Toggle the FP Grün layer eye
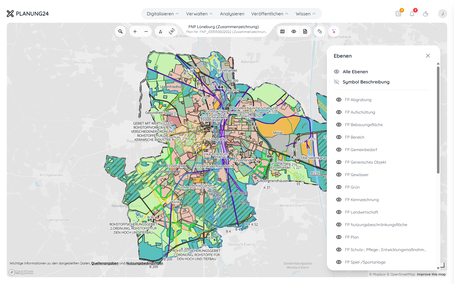Screen dimensions: 454x284 pyautogui.click(x=339, y=187)
